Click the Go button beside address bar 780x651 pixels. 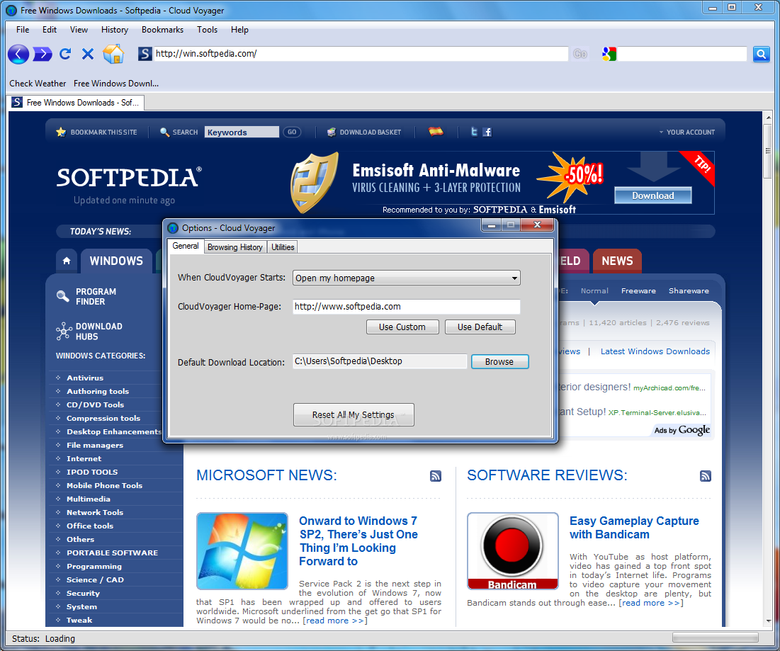580,54
